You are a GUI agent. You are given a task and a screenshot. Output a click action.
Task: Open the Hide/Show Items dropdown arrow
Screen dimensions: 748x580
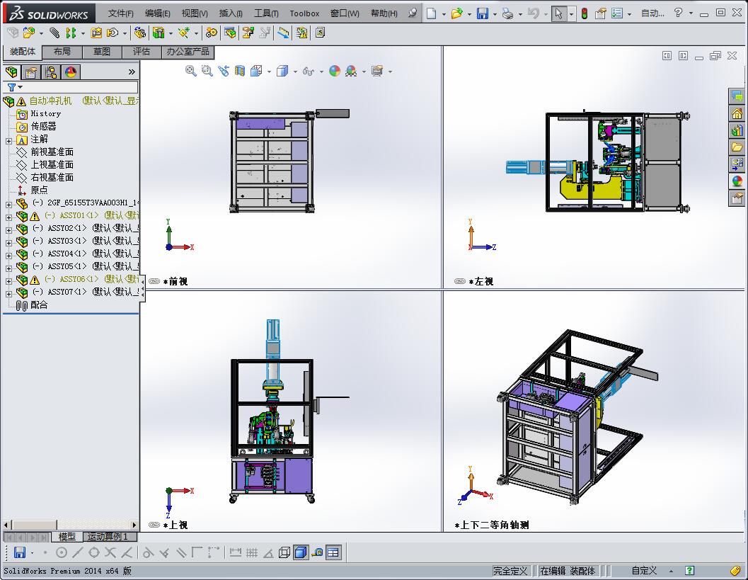click(321, 72)
